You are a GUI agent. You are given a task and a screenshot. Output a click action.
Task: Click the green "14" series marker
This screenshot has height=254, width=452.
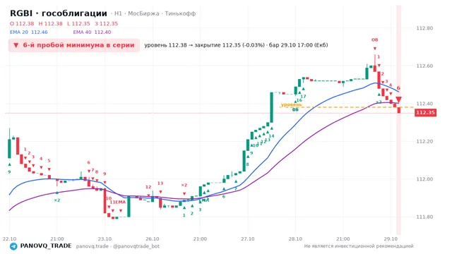[271, 136]
